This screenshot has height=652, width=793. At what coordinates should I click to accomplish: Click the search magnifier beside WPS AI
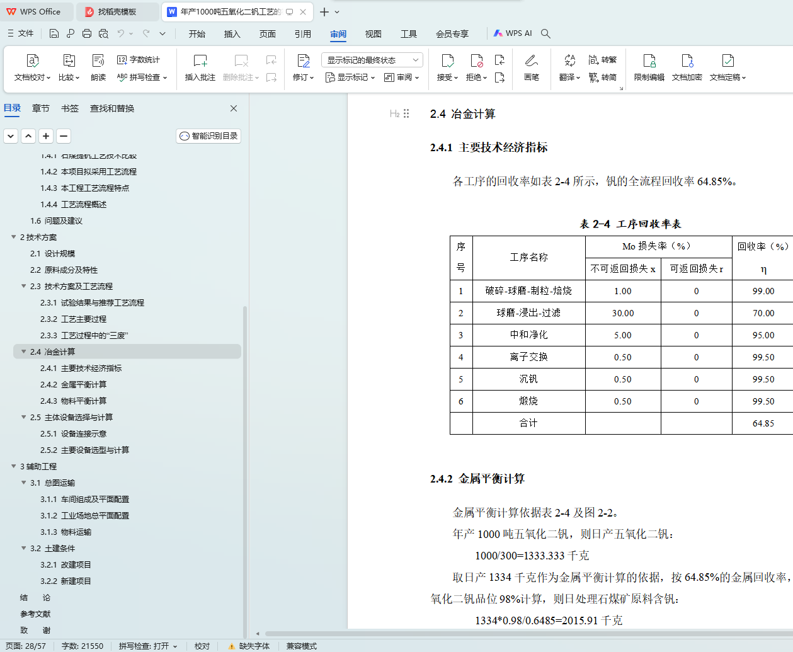pyautogui.click(x=545, y=33)
